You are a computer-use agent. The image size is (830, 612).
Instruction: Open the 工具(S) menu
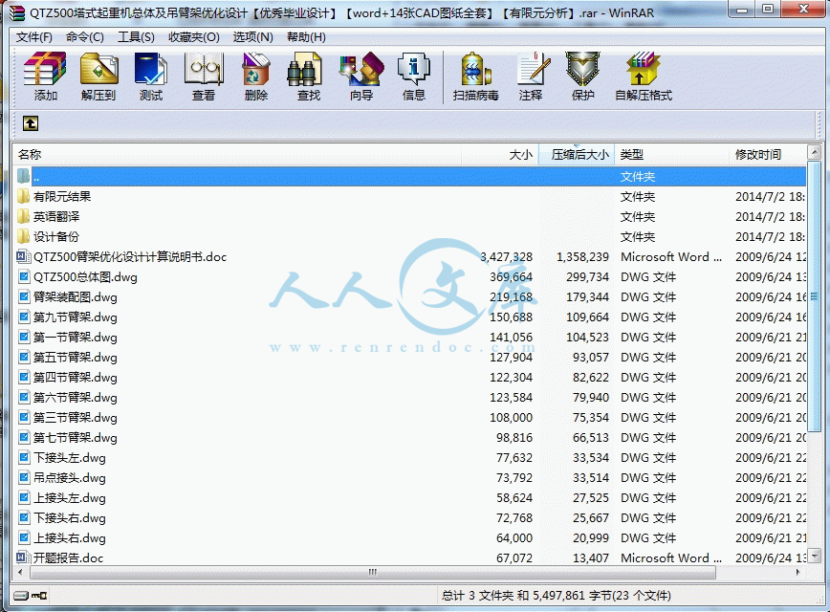tap(136, 37)
